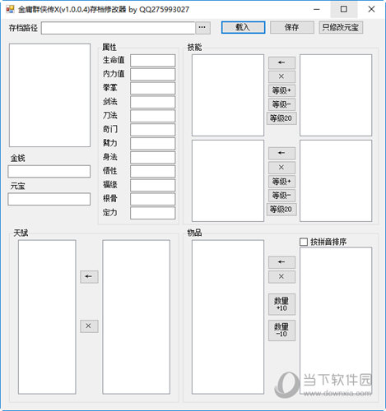Click the browse save path ellipsis button

click(x=202, y=28)
